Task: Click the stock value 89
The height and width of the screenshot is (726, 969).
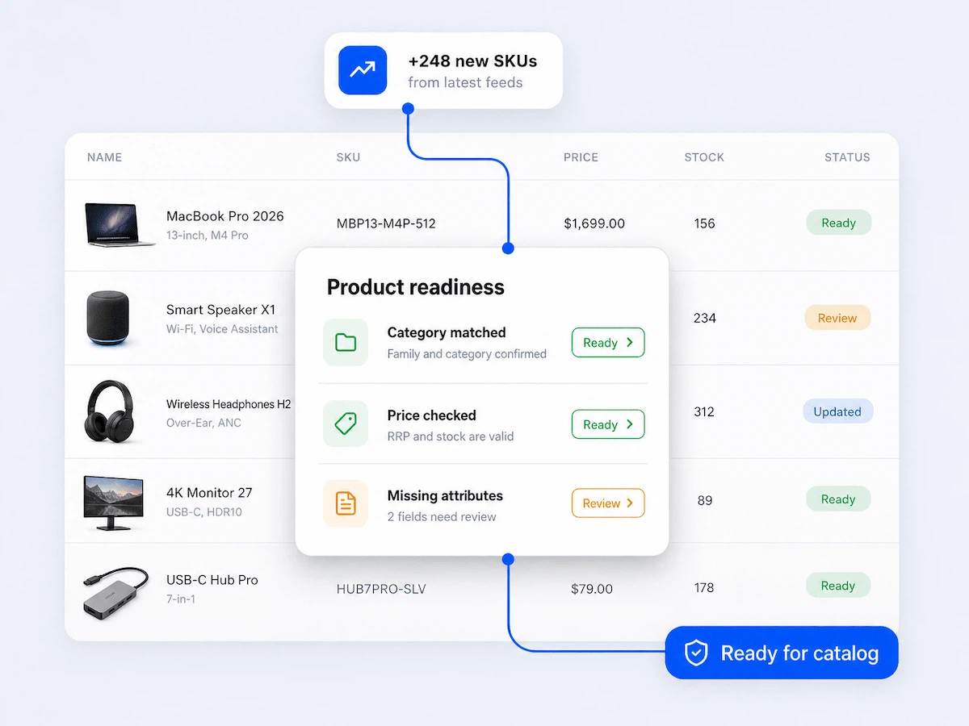Action: coord(705,500)
